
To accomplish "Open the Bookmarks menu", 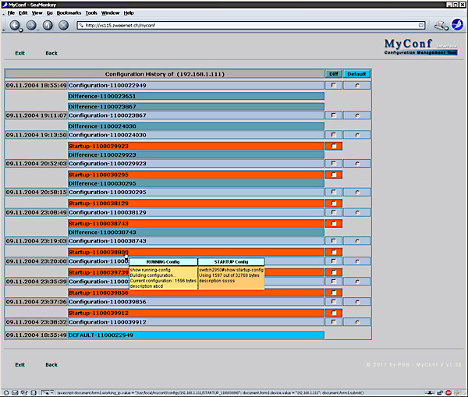I will (x=69, y=12).
